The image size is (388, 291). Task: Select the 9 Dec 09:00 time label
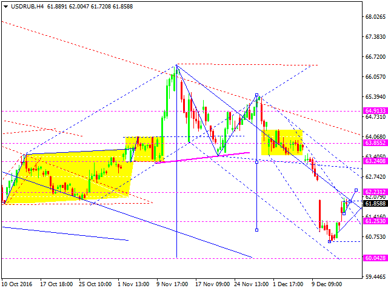click(327, 284)
